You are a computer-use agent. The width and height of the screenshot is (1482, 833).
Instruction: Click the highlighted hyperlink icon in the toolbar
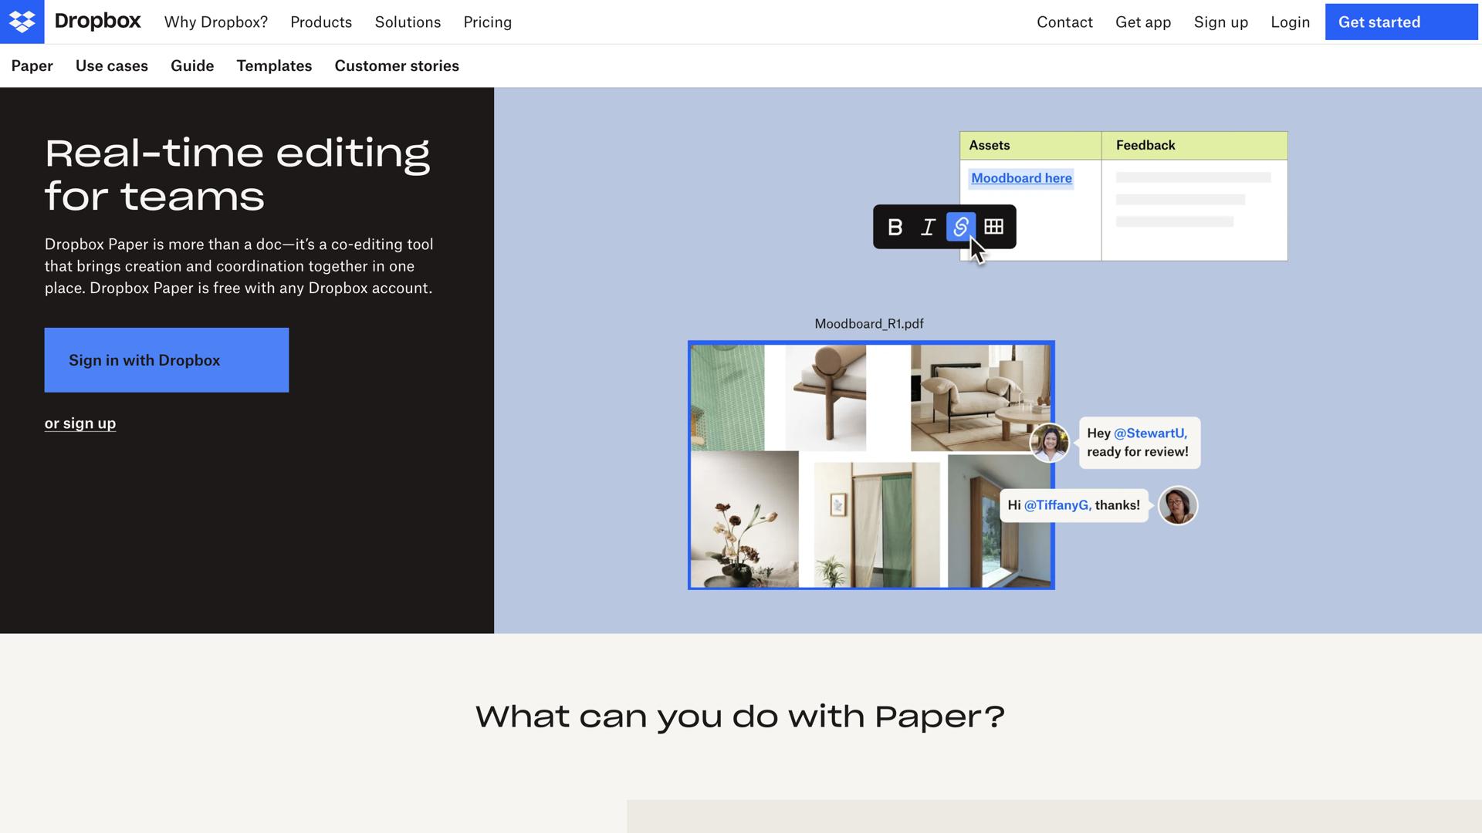click(x=960, y=227)
